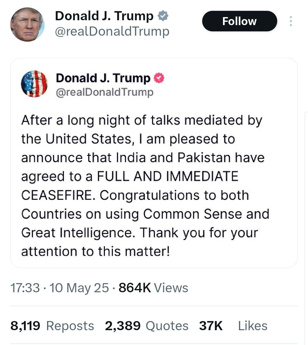Show the 8,119 Reposts list
Image resolution: width=308 pixels, height=345 pixels.
point(52,326)
